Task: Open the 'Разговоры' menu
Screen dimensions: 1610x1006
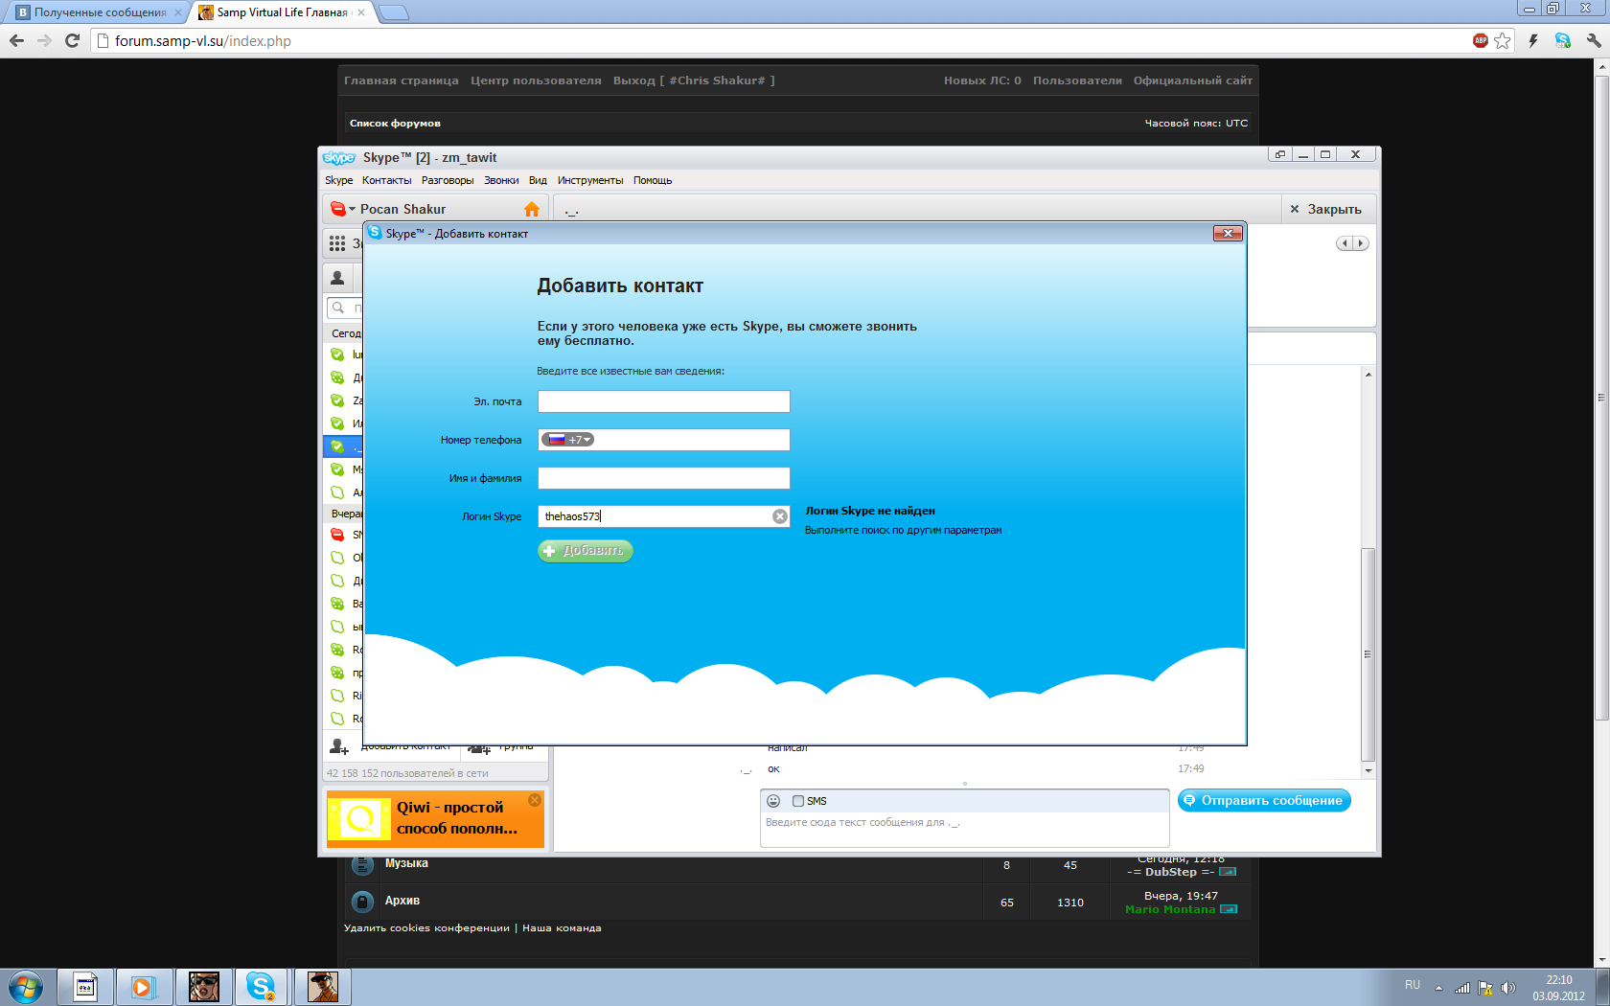Action: (448, 180)
